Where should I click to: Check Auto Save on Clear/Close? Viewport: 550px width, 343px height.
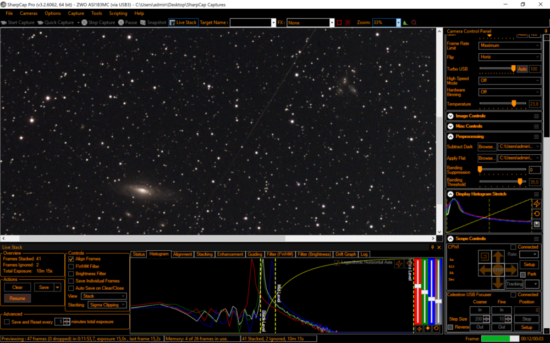point(71,289)
